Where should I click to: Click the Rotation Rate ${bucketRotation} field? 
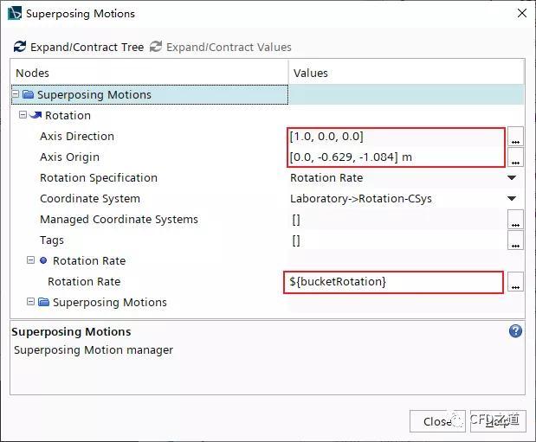click(x=393, y=282)
